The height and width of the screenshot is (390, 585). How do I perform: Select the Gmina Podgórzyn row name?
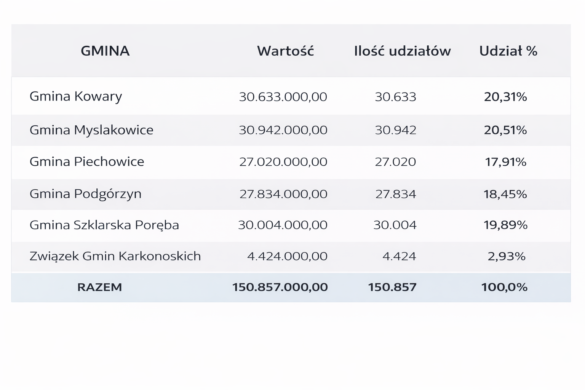pos(85,194)
